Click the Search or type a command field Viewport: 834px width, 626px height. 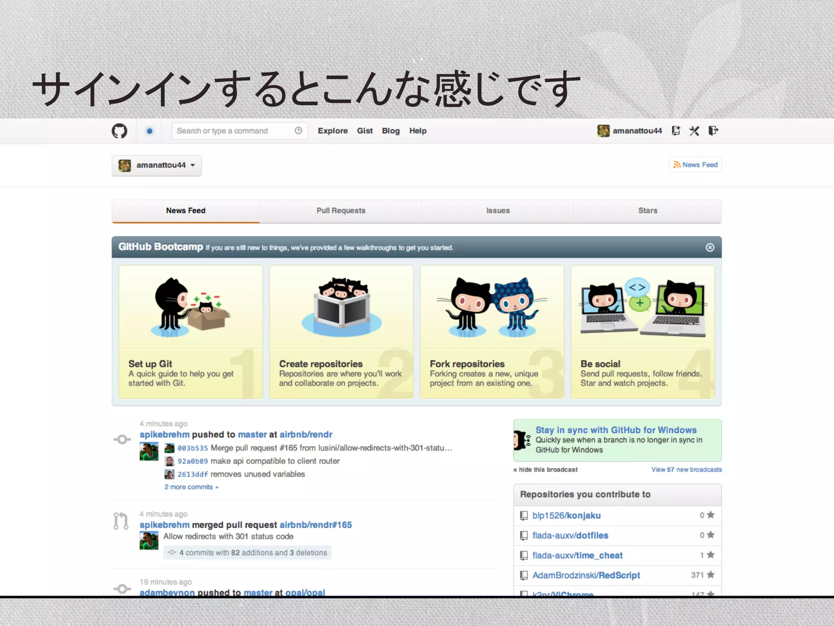point(239,131)
